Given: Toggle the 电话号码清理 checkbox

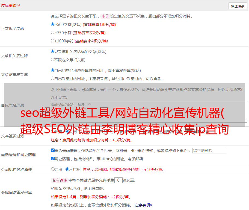Looking at the screenshot, I should click(53, 150).
